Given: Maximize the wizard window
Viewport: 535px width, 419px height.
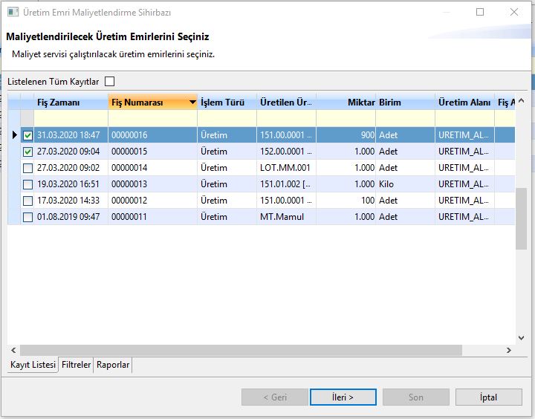Looking at the screenshot, I should pos(480,12).
